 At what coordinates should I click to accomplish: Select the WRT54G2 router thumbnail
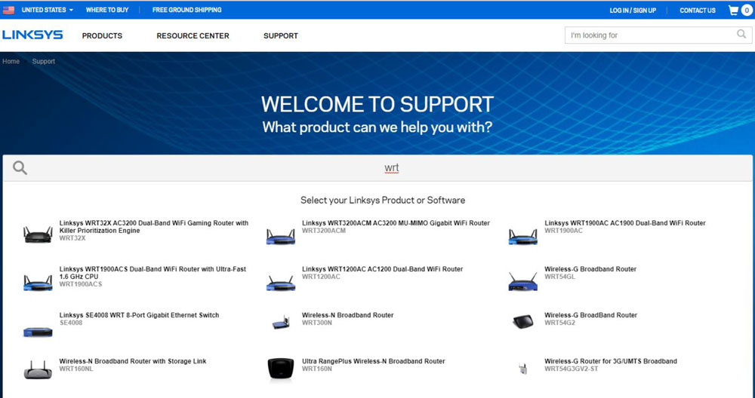coord(523,322)
